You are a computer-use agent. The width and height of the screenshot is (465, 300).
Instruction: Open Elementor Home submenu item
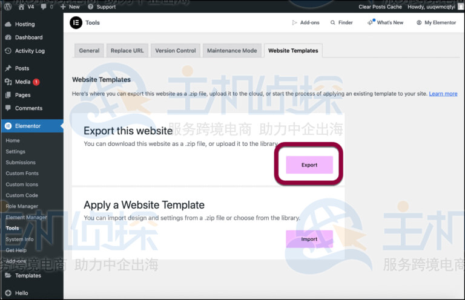13,140
